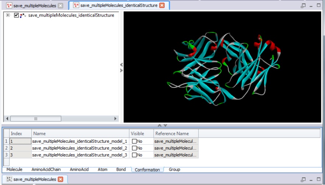The image size is (325, 185).
Task: Click the molecule structure icon in tree
Action: click(x=23, y=15)
